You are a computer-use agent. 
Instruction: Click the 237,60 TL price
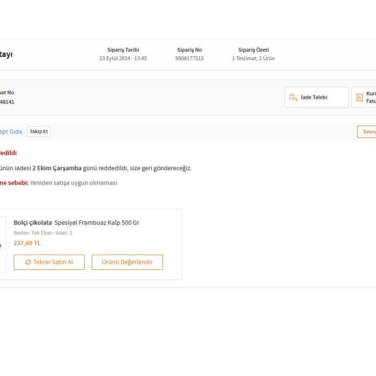pos(27,243)
